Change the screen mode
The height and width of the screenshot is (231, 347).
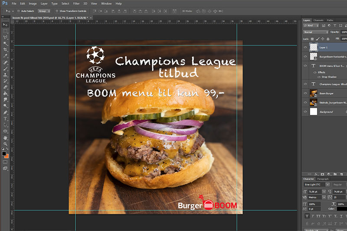click(x=5, y=169)
